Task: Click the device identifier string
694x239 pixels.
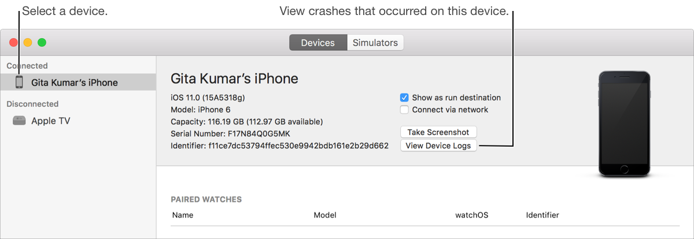Action: [x=298, y=146]
